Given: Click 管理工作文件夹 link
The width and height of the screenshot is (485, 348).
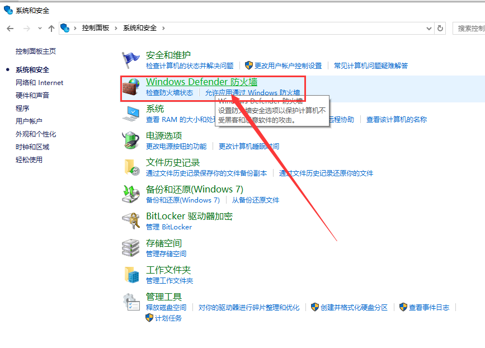Looking at the screenshot, I should pos(169,280).
